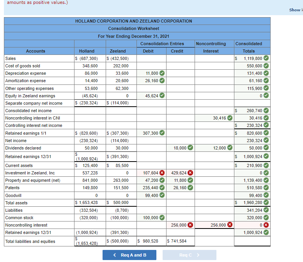
Task: Click the red X beside Noncontrolling interest total 0
Action: [266, 225]
